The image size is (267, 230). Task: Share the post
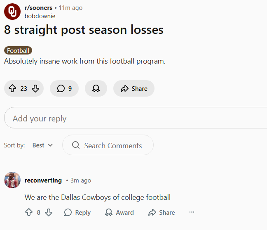134,88
